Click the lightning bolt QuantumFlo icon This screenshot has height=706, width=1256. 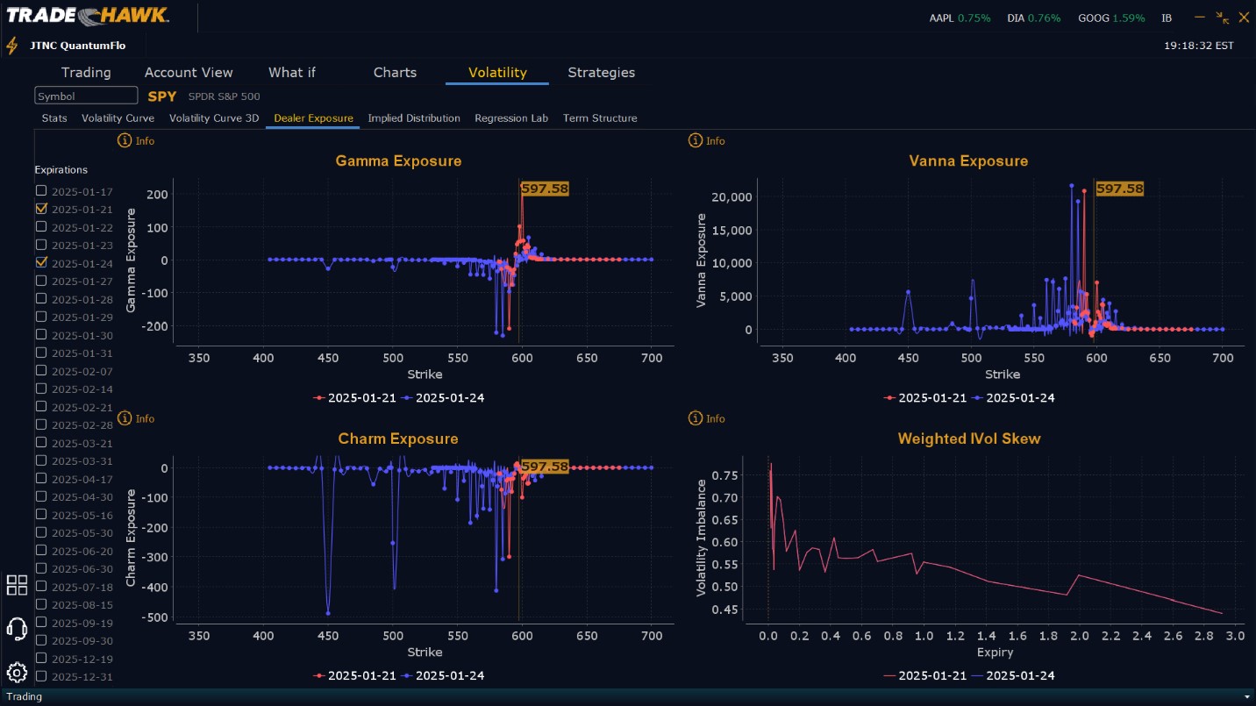coord(12,46)
